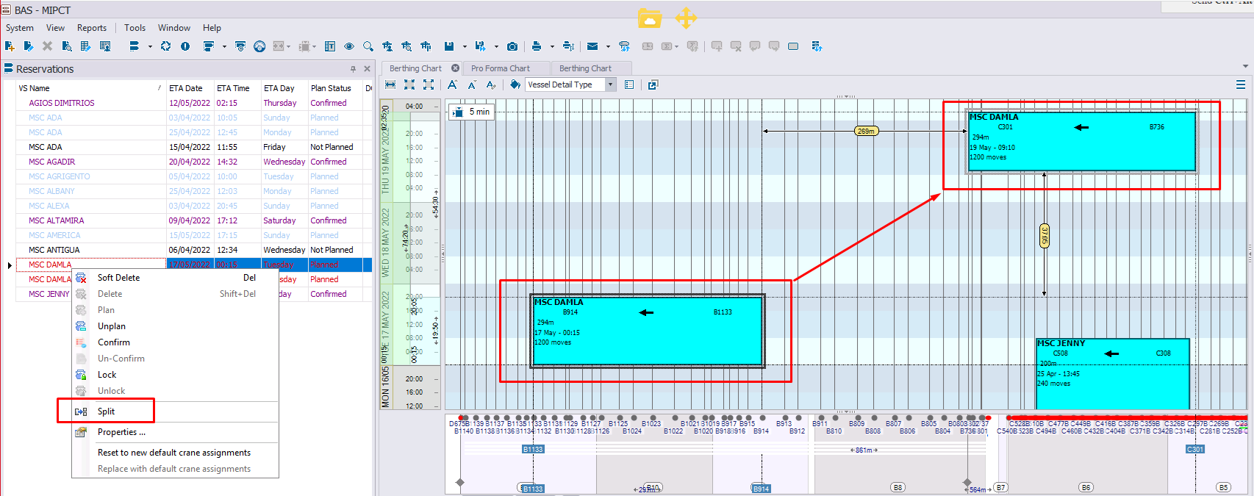The height and width of the screenshot is (496, 1254).
Task: Click the C301 bollard tag on berth axis
Action: (1195, 449)
